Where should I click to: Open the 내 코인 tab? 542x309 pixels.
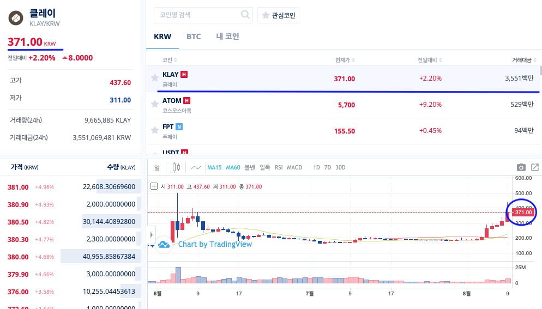coord(227,37)
